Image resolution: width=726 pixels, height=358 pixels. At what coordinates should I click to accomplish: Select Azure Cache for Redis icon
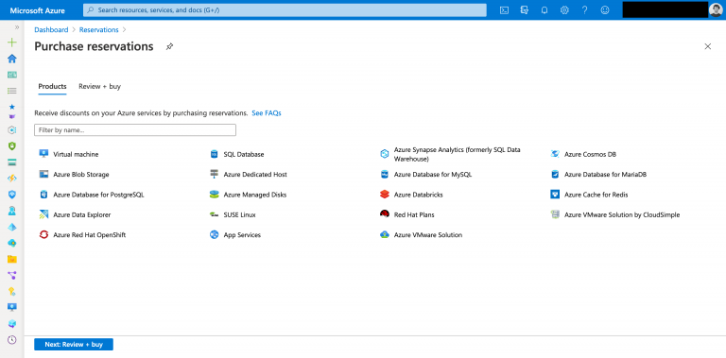pos(555,195)
